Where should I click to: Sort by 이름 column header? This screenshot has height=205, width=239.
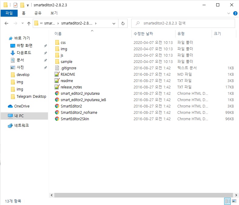pos(58,34)
